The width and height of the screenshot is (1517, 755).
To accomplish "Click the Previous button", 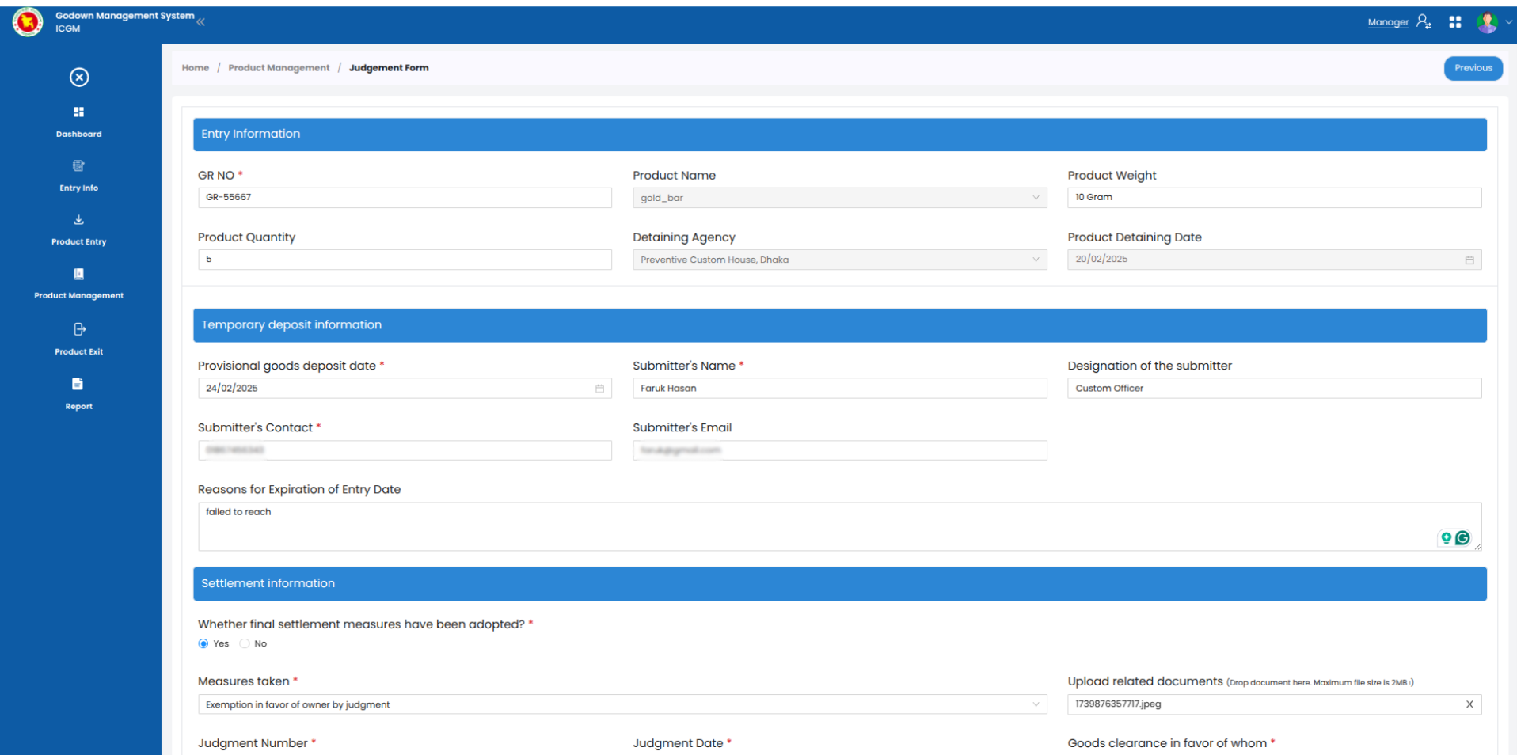I will click(x=1473, y=68).
